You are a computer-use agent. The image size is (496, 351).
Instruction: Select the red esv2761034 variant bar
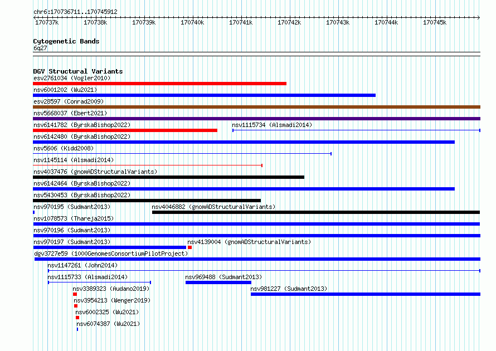pyautogui.click(x=160, y=84)
